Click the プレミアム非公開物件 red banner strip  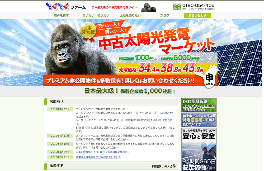pos(120,81)
